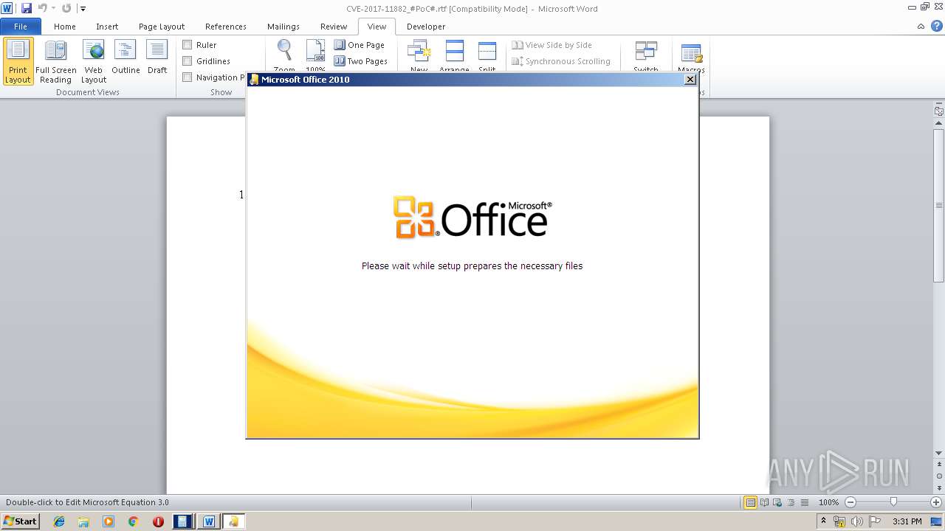Click Next Page double-arrow button
This screenshot has height=531, width=945.
pos(938,488)
